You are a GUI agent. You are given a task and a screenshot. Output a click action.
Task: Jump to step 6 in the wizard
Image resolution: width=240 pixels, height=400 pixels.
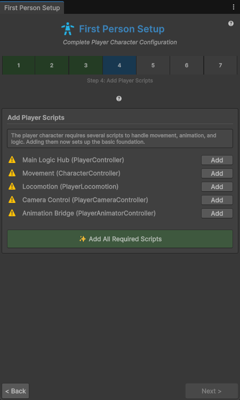coord(187,66)
